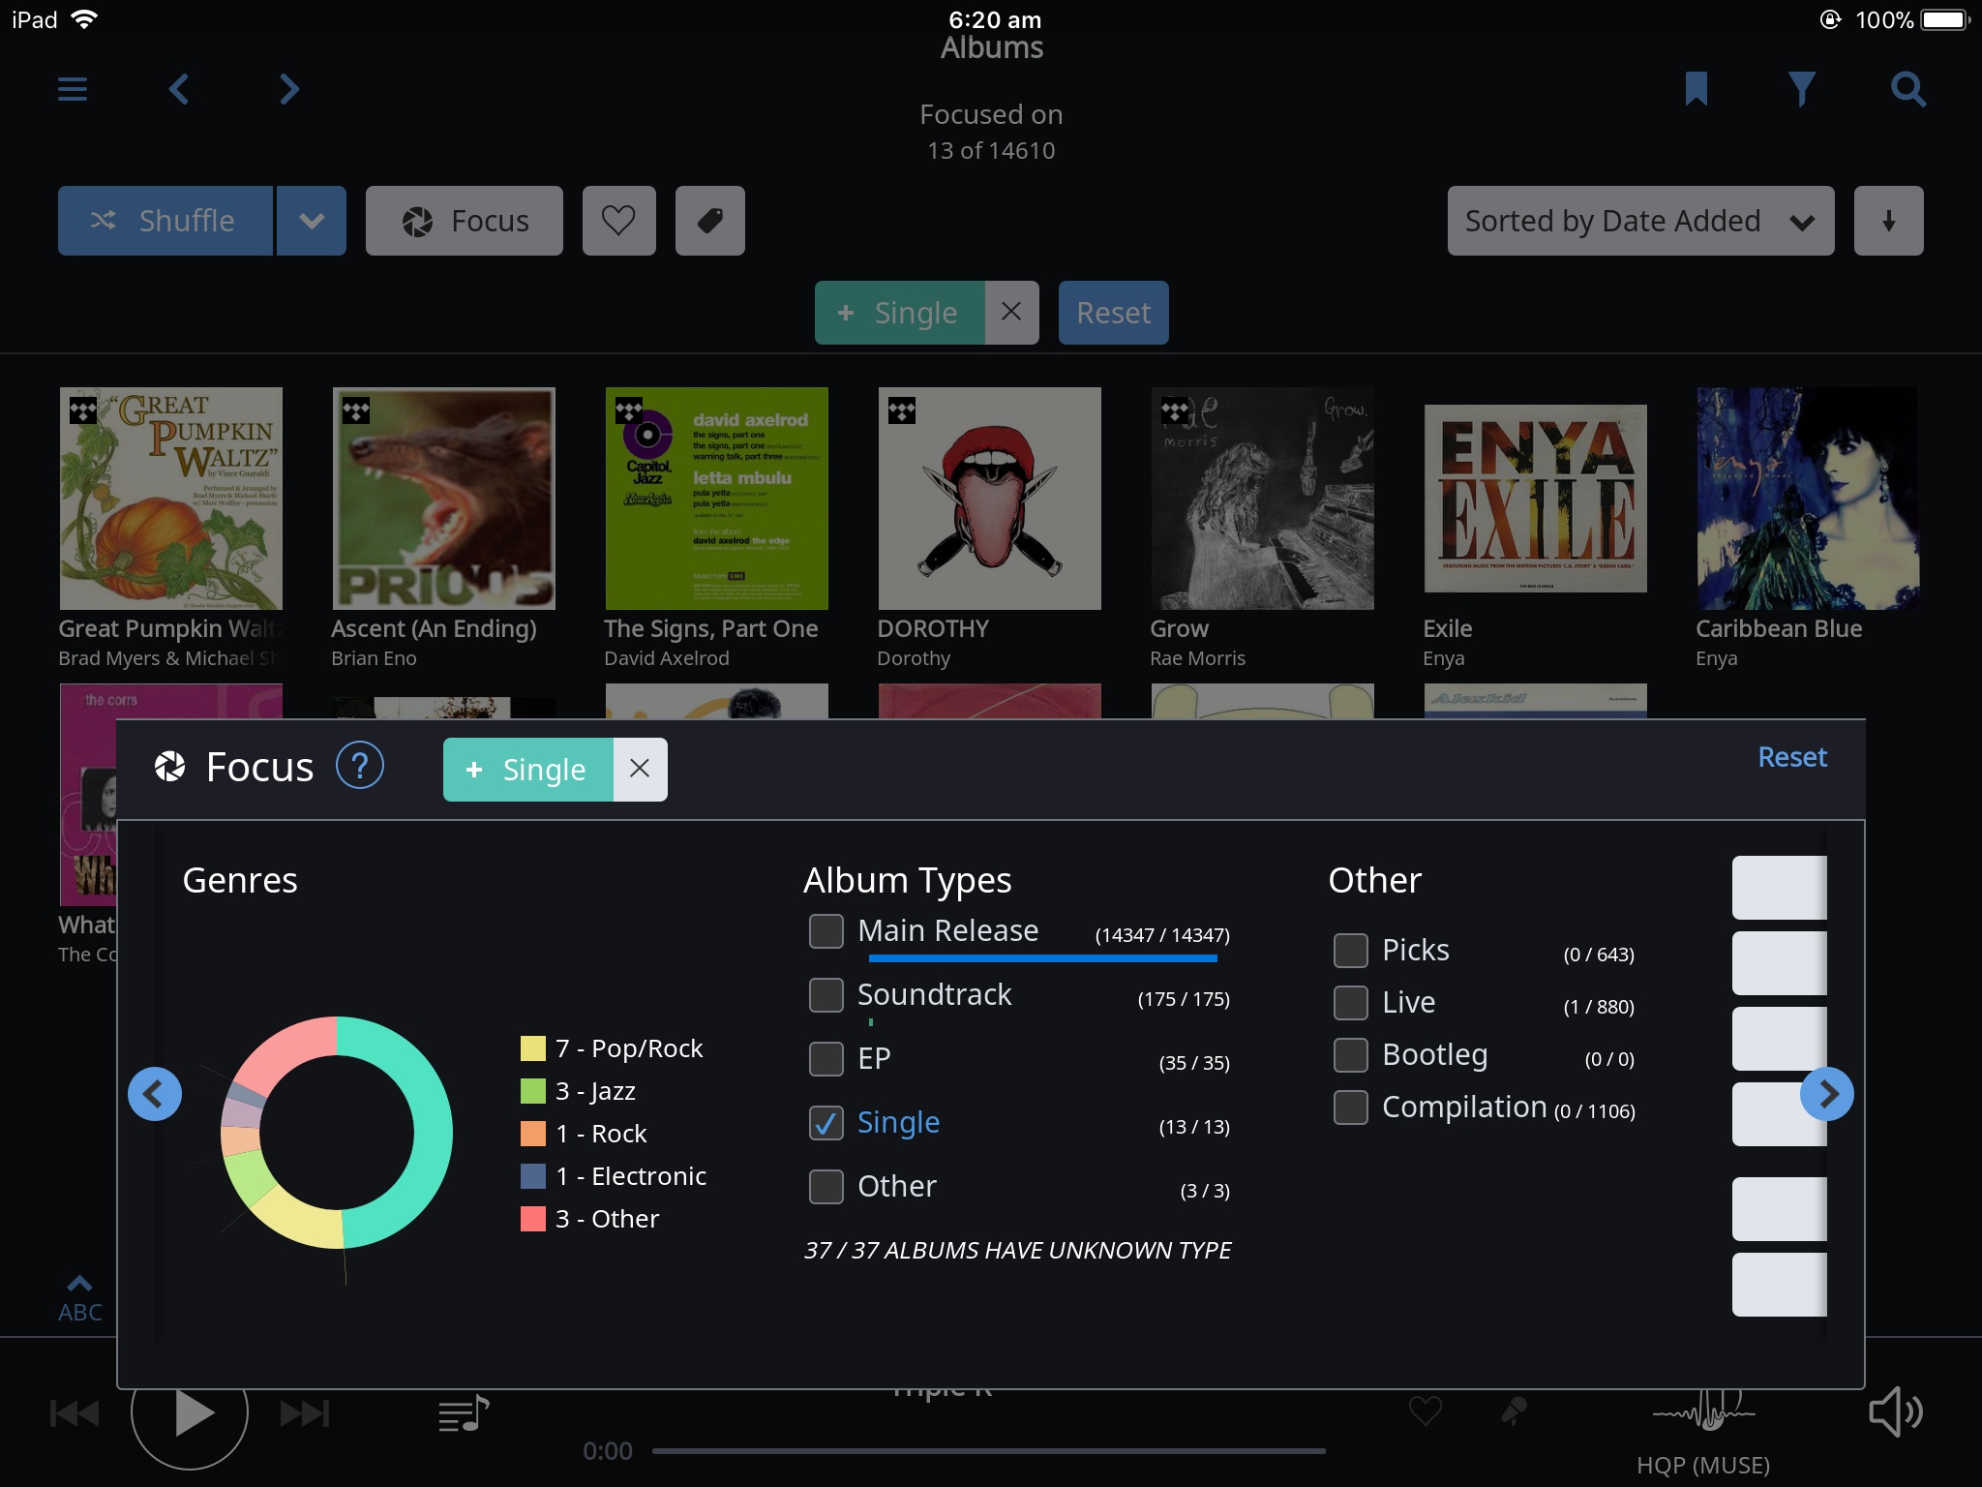
Task: Open the play queue icon
Action: coord(464,1413)
